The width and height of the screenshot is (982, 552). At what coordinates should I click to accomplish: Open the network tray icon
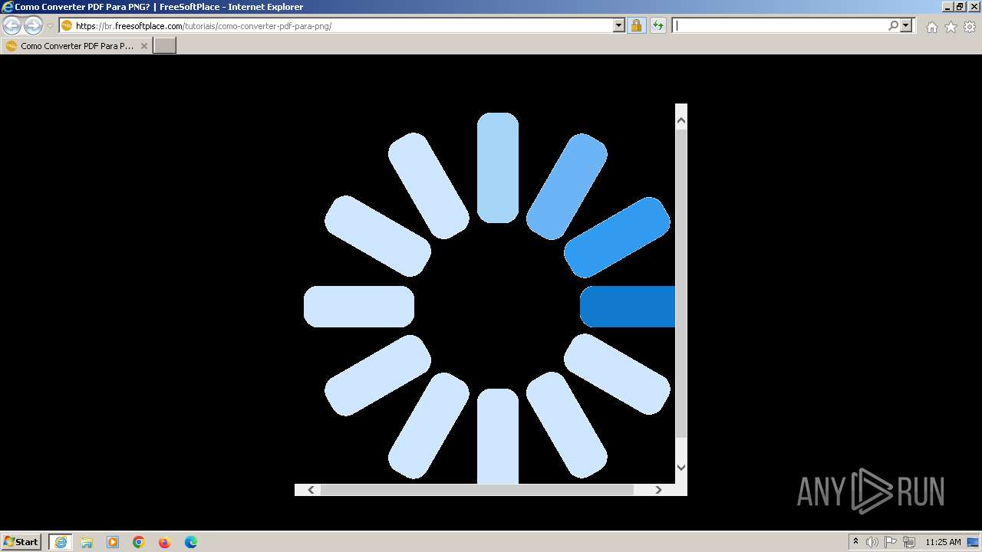tap(909, 542)
